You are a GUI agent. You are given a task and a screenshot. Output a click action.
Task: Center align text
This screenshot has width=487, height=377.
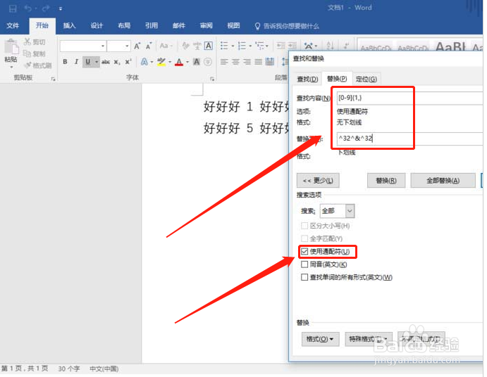235,62
